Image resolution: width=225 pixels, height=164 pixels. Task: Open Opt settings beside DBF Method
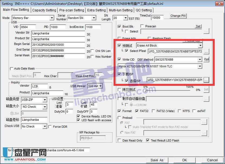pyautogui.click(x=206, y=59)
